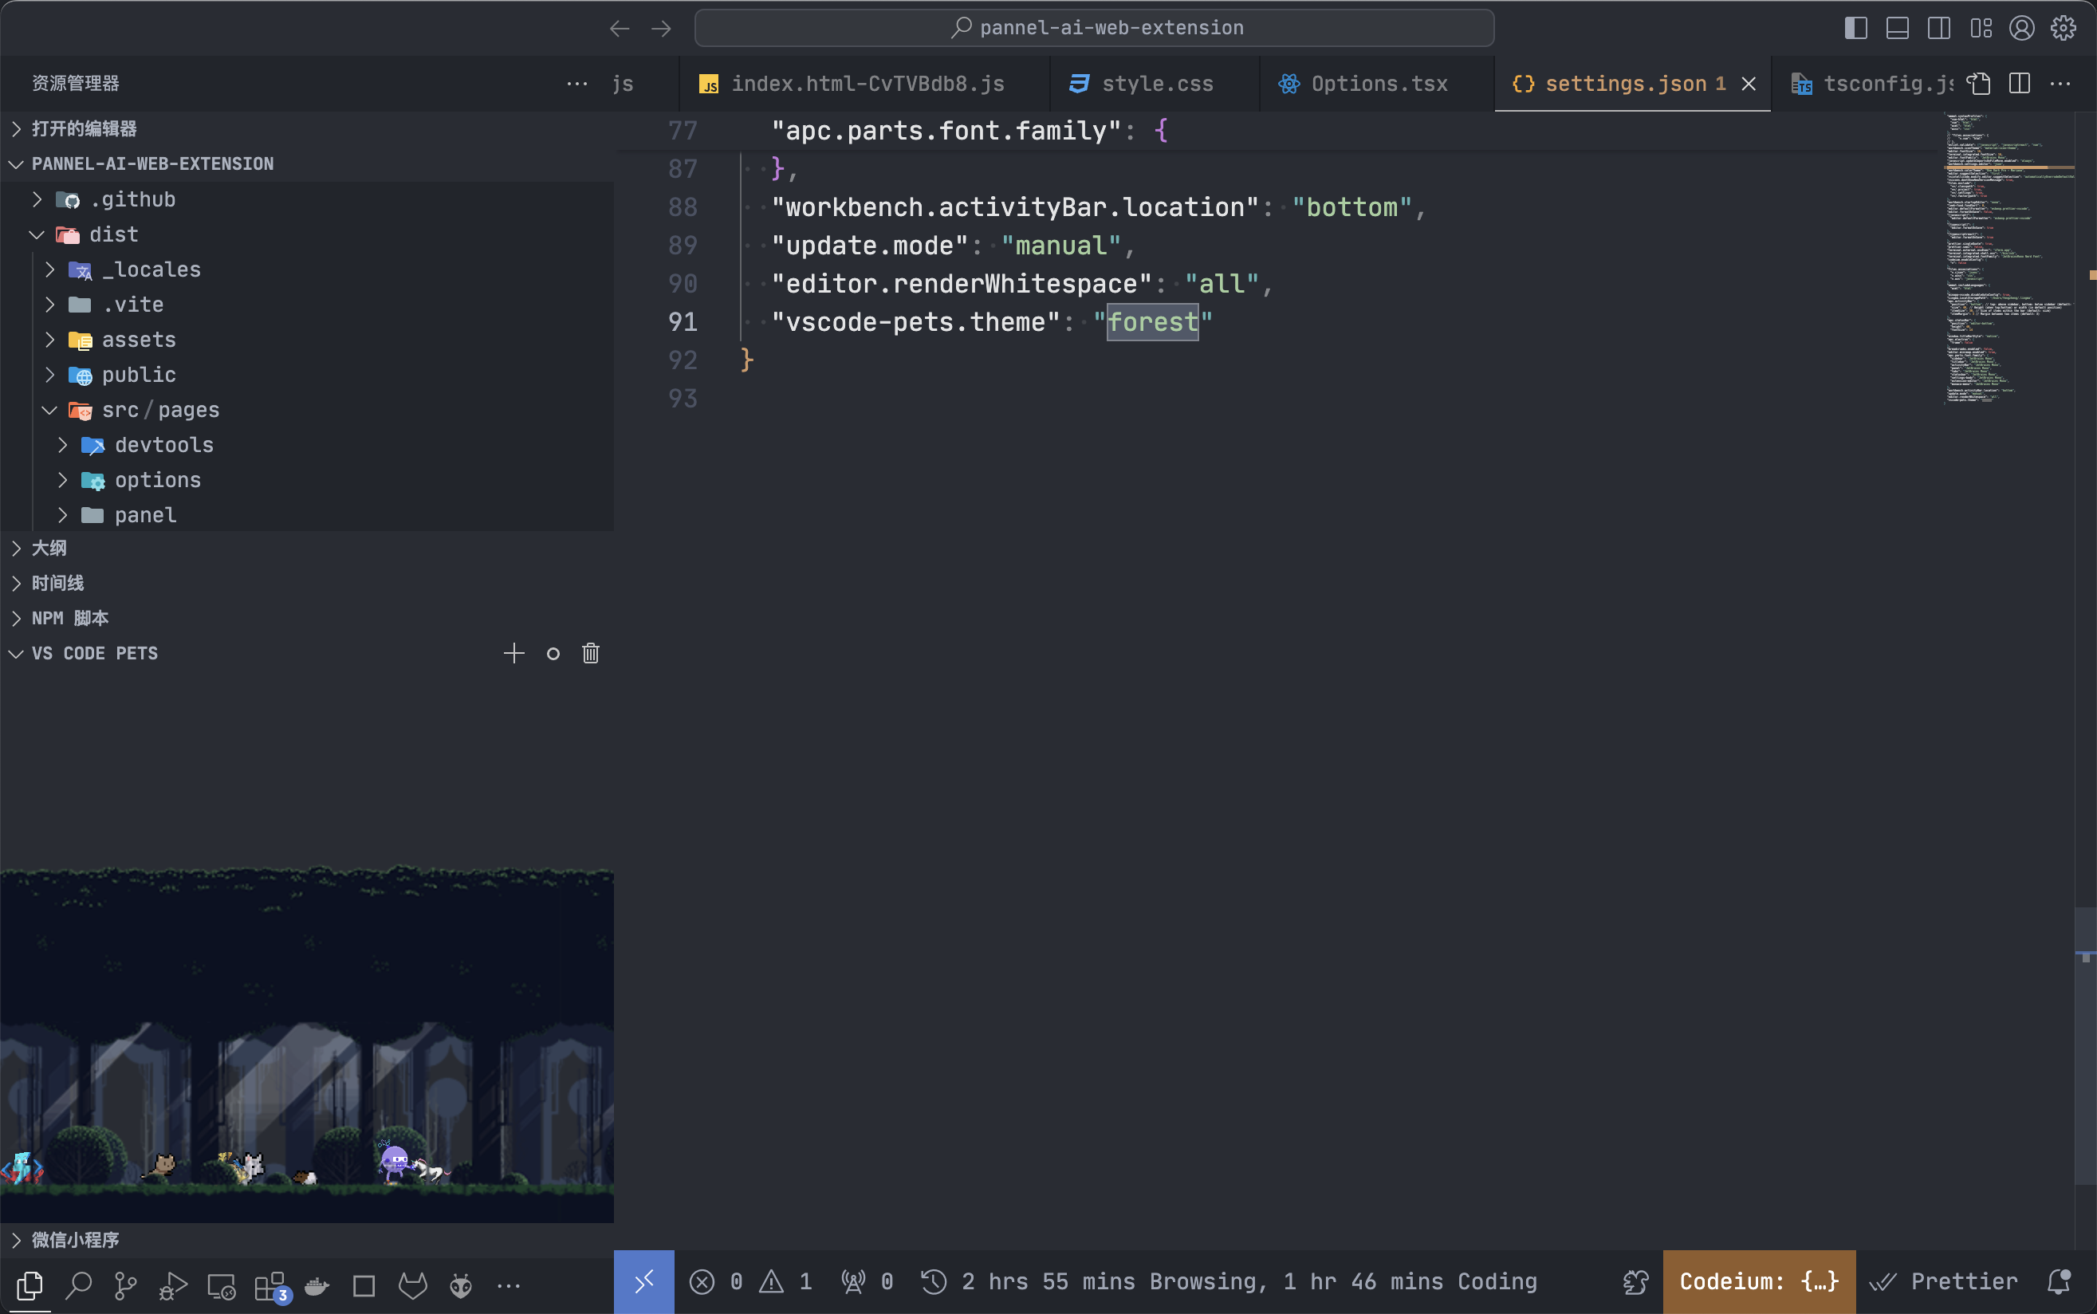The width and height of the screenshot is (2097, 1314).
Task: Toggle the secondary side bar layout button
Action: click(1939, 28)
